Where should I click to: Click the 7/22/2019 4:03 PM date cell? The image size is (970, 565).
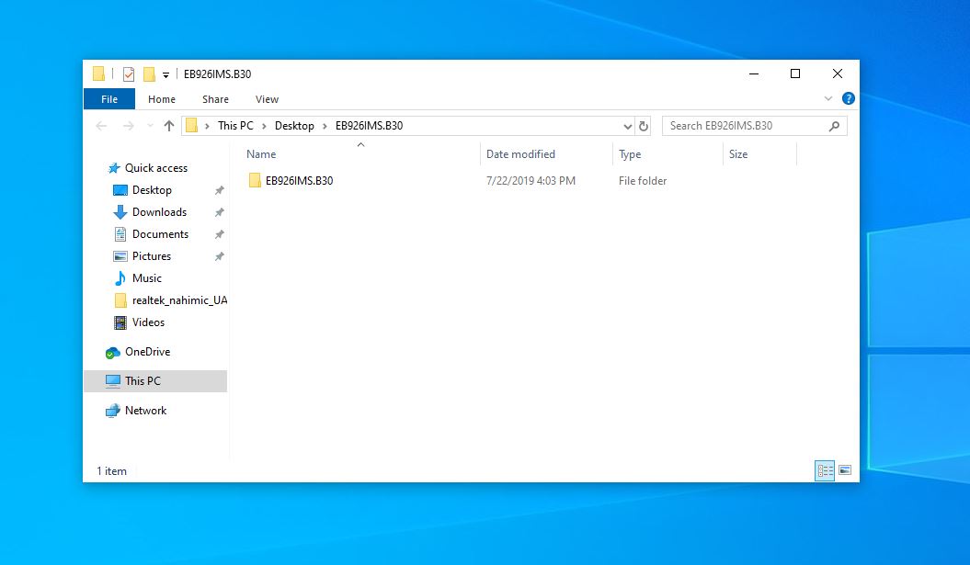click(x=531, y=180)
